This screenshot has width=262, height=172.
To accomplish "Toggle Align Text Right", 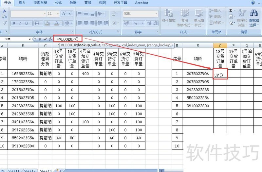I will point(92,23).
